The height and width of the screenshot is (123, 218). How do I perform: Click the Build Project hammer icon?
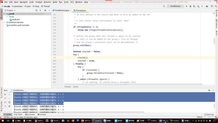(164, 6)
